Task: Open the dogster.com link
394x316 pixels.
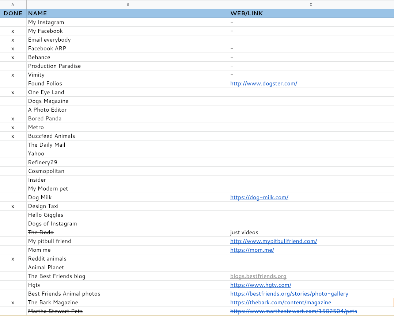Action: pos(264,84)
